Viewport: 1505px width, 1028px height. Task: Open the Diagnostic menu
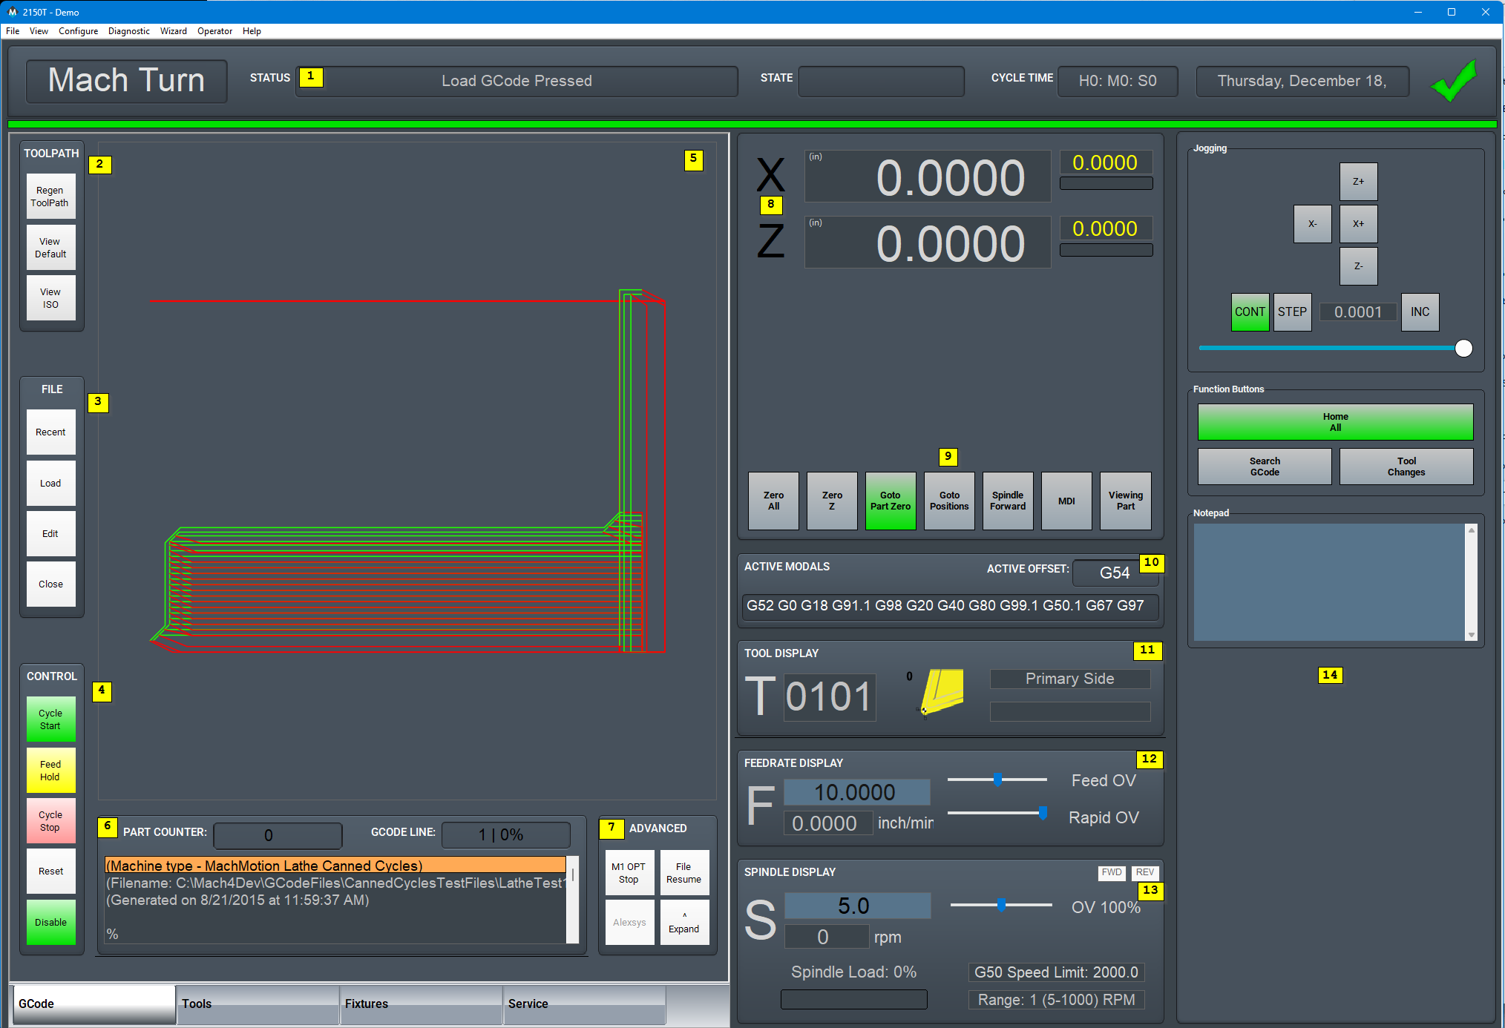pyautogui.click(x=128, y=31)
